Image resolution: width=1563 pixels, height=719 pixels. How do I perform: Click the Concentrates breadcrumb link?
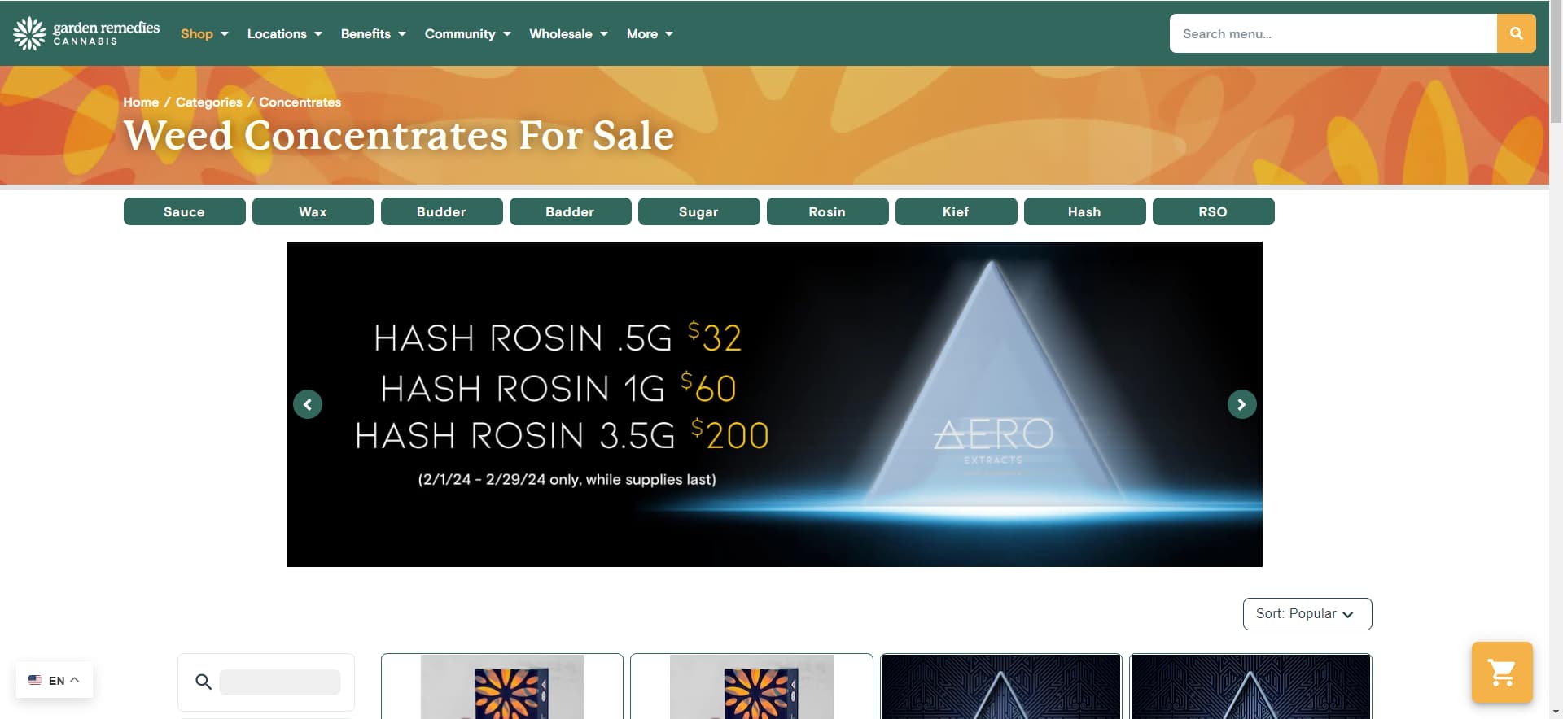(x=300, y=102)
